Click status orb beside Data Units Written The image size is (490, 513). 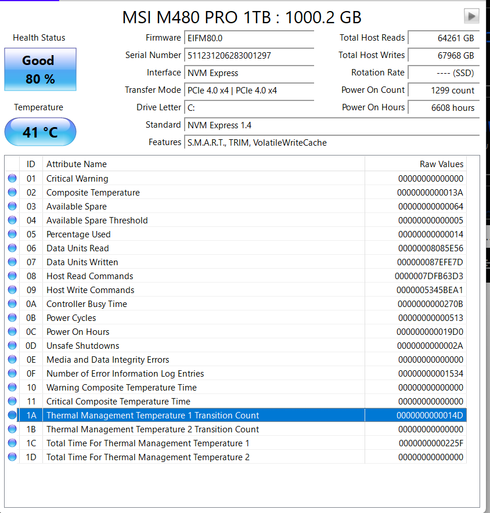click(12, 262)
